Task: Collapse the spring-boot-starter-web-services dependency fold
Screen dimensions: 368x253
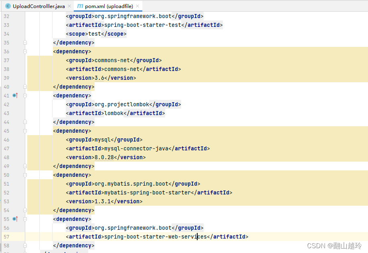Action: click(25, 219)
